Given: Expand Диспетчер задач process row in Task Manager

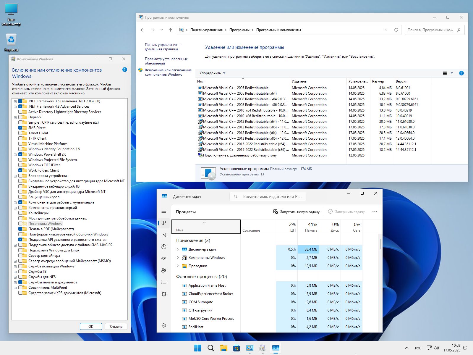Looking at the screenshot, I should coord(178,249).
